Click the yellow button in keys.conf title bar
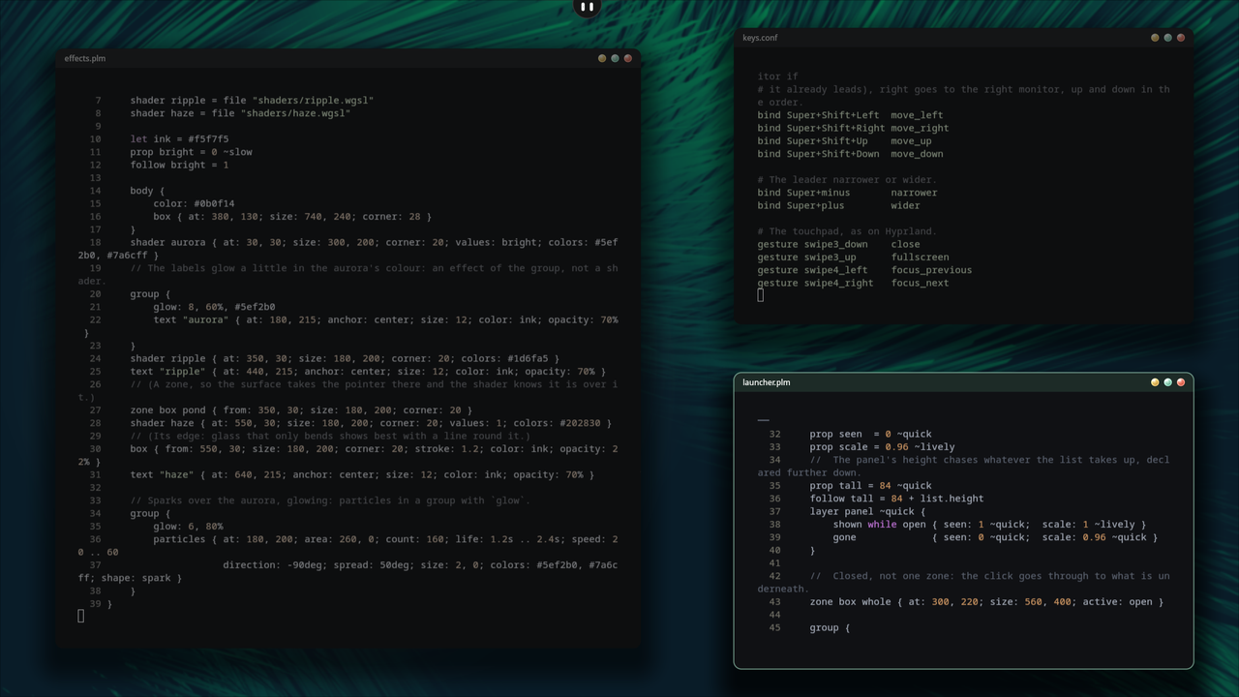The height and width of the screenshot is (697, 1239). point(1155,38)
